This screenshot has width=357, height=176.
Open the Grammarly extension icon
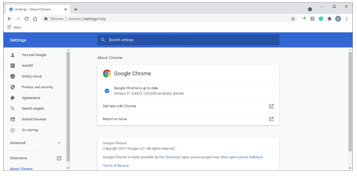(x=321, y=19)
